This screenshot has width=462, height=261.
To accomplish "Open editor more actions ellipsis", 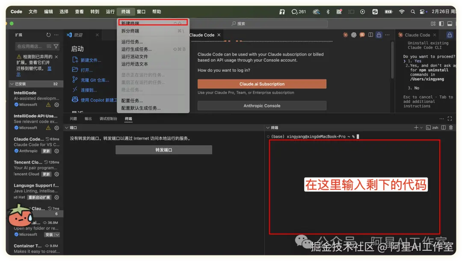I will pyautogui.click(x=388, y=35).
